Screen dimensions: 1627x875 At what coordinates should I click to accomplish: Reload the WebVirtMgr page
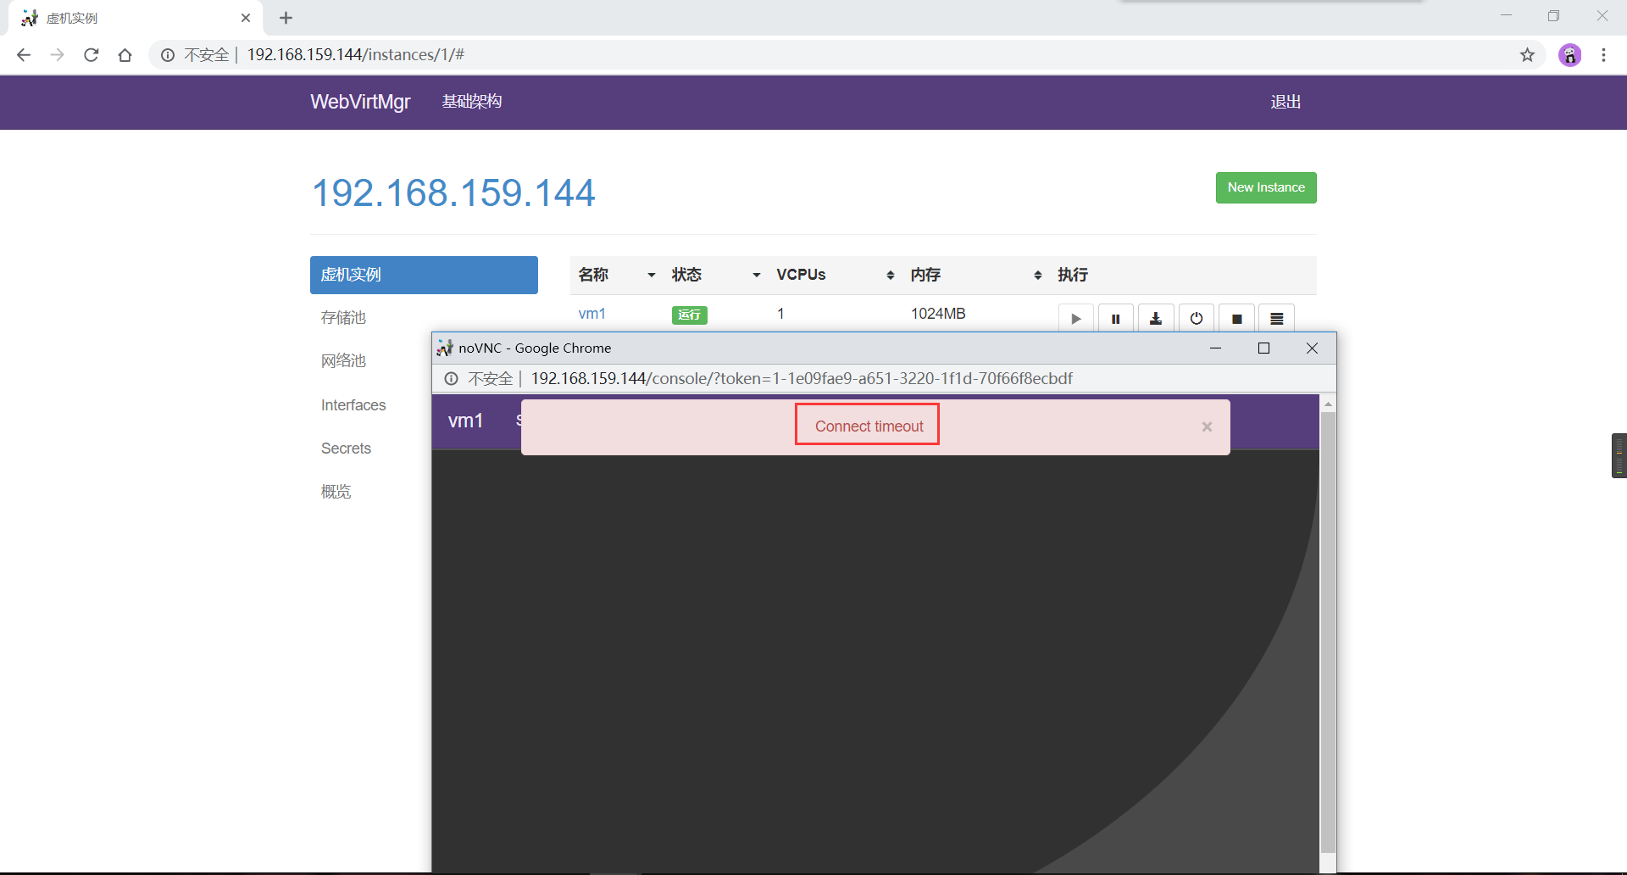91,55
